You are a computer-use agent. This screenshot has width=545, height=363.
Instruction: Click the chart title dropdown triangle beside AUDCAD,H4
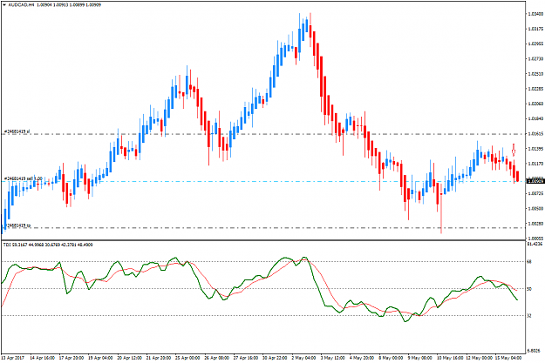(x=4, y=5)
